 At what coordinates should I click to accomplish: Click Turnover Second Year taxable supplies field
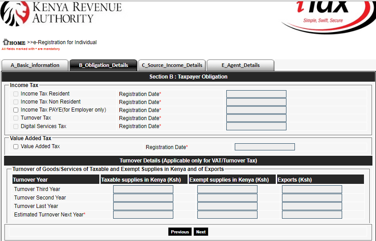[143, 198]
